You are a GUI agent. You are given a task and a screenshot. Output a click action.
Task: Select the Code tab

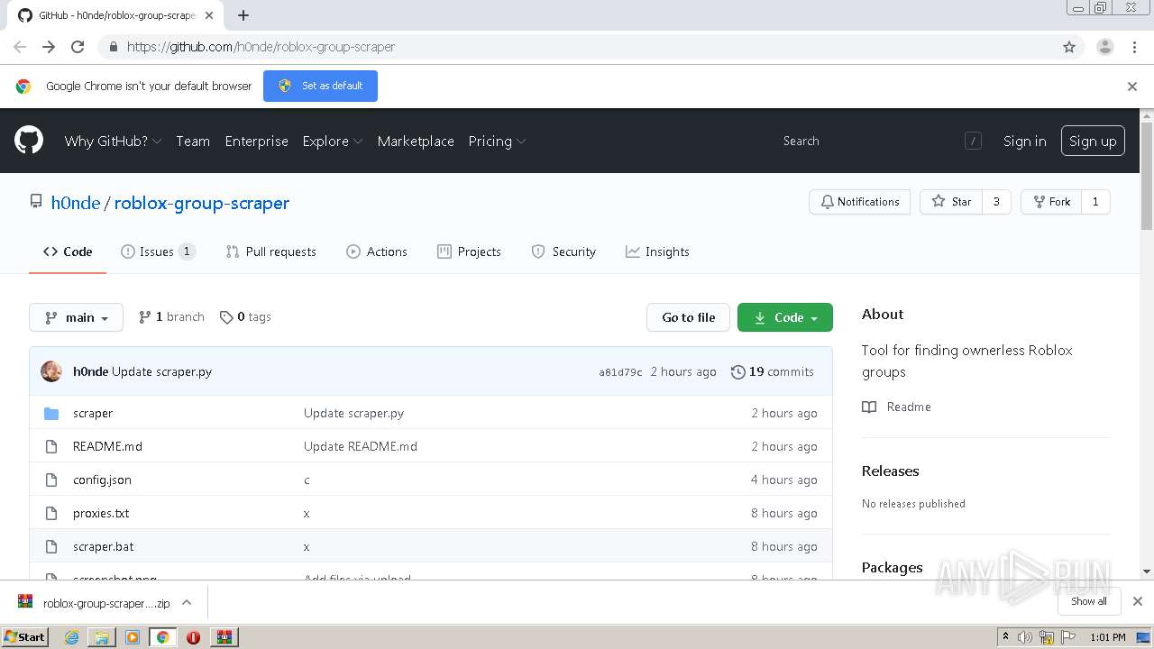click(68, 251)
